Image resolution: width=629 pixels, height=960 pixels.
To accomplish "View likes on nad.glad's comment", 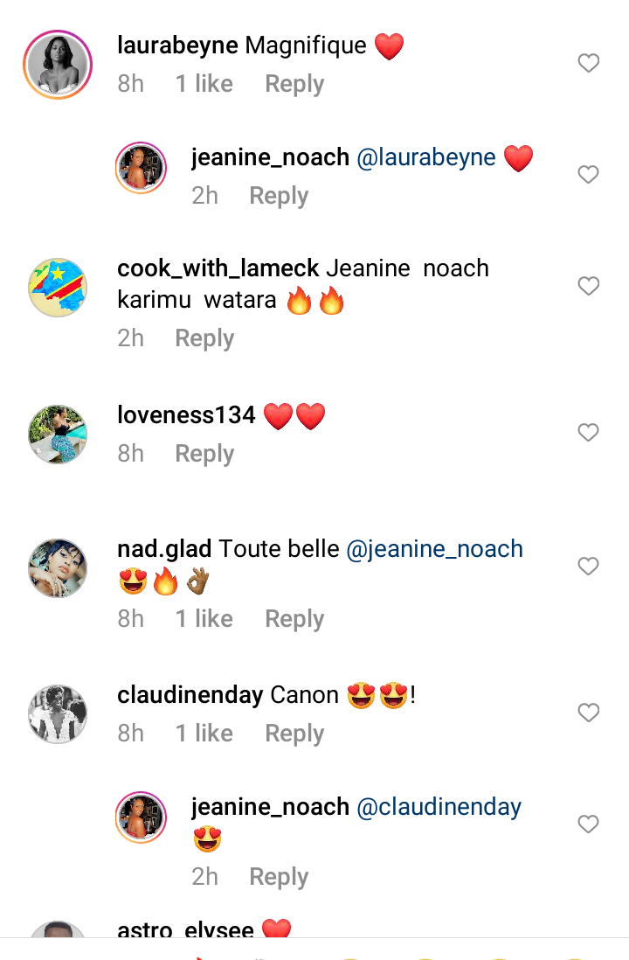I will 204,619.
